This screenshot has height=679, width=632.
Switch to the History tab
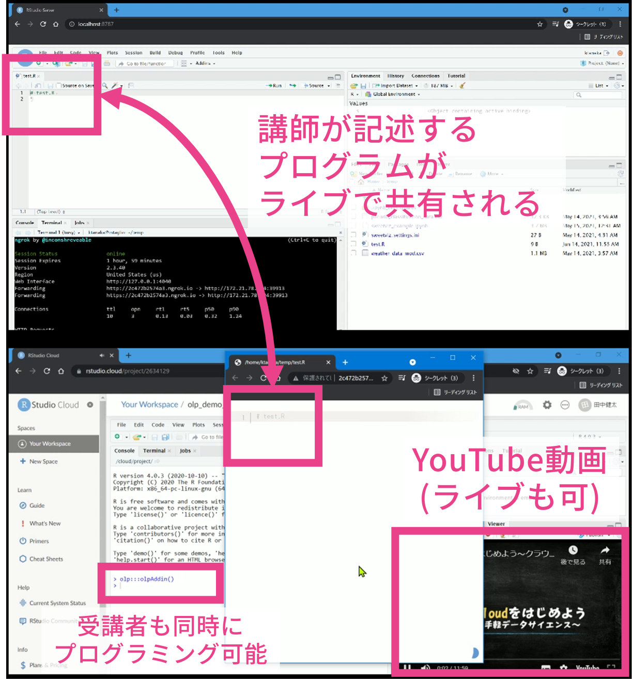pyautogui.click(x=396, y=76)
